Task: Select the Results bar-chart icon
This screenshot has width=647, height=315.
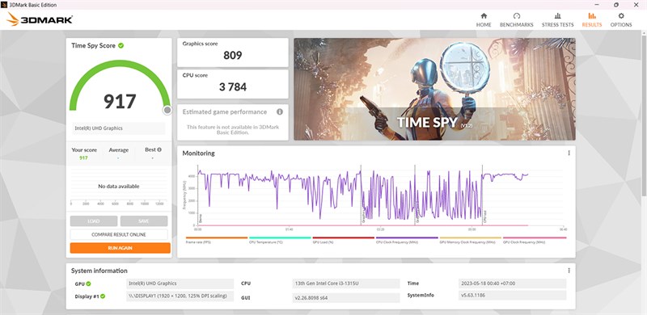Action: (x=592, y=15)
